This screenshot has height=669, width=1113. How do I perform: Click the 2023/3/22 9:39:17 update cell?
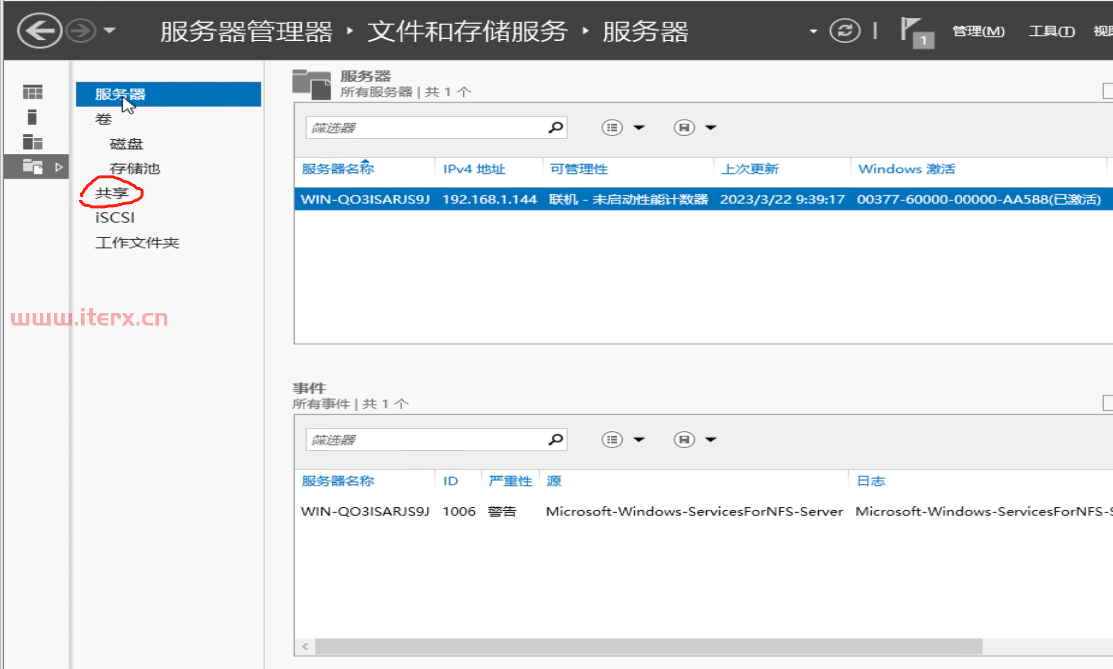[x=782, y=199]
